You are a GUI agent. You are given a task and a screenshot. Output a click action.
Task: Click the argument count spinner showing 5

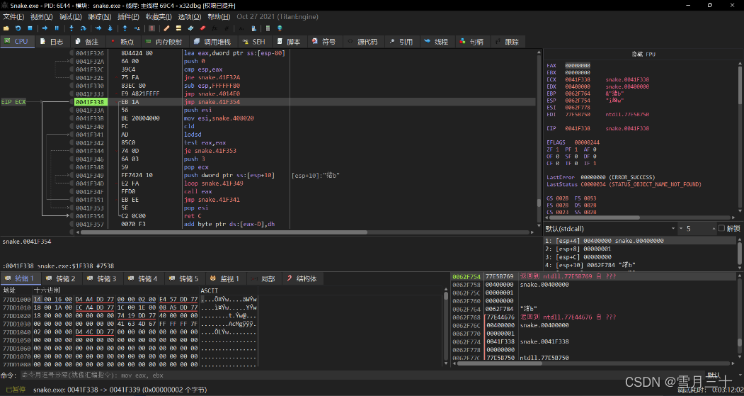697,229
